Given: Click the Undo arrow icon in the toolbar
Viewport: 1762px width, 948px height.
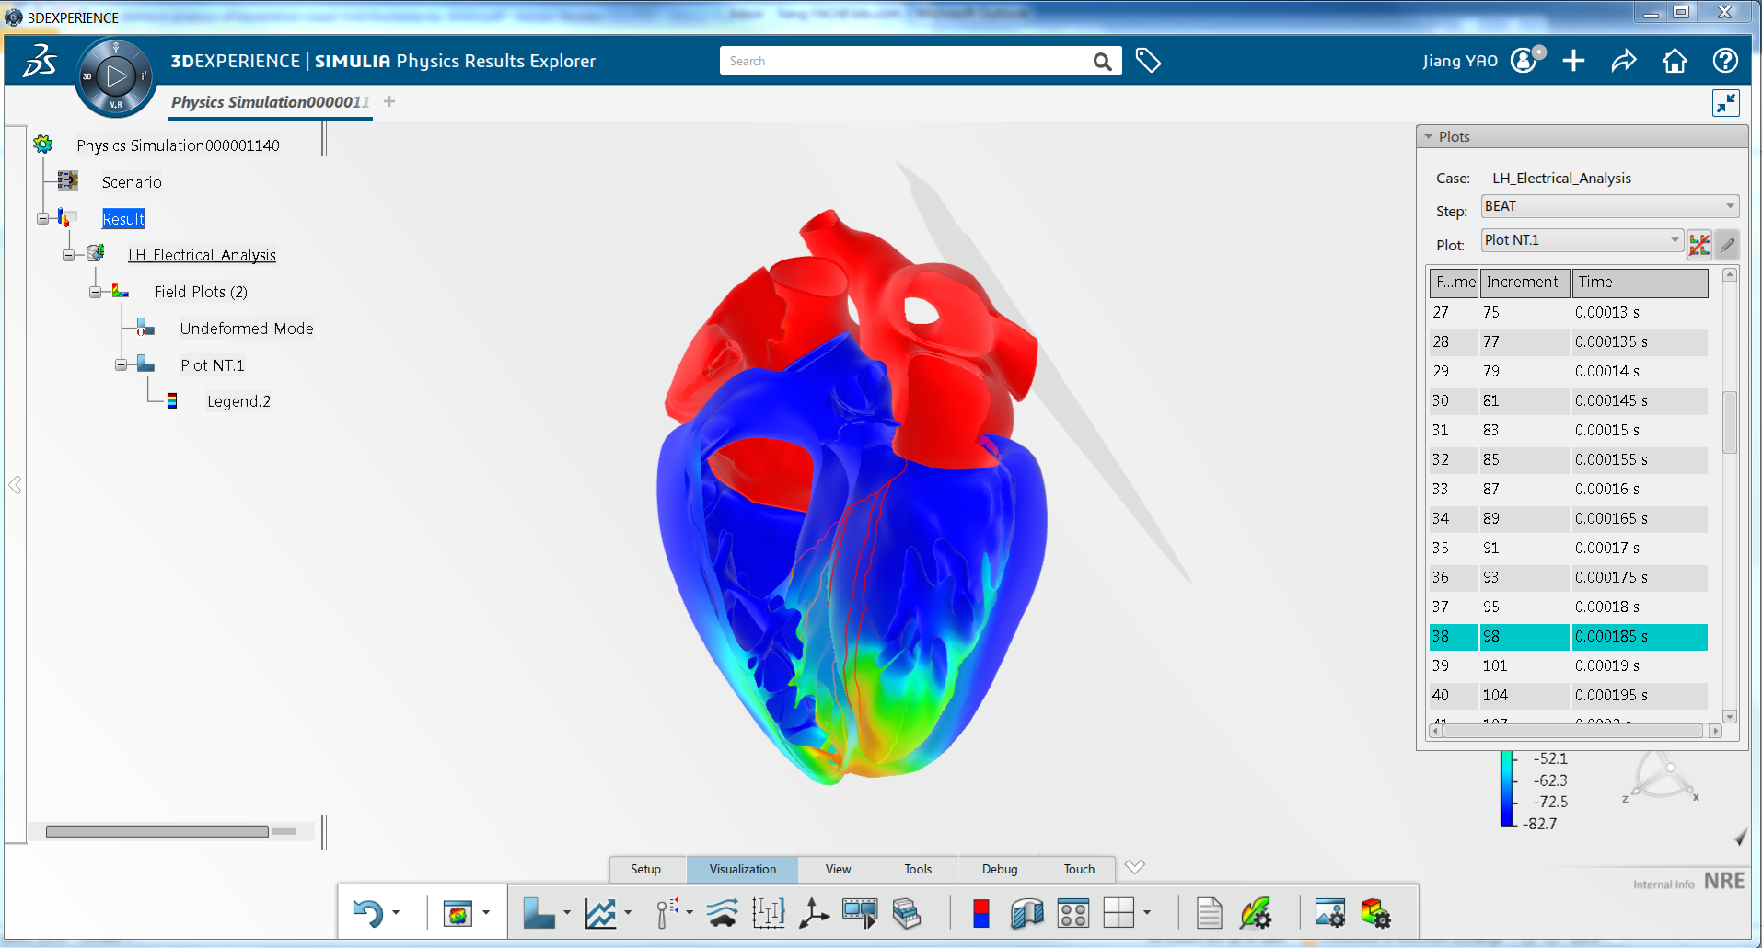Looking at the screenshot, I should (367, 913).
